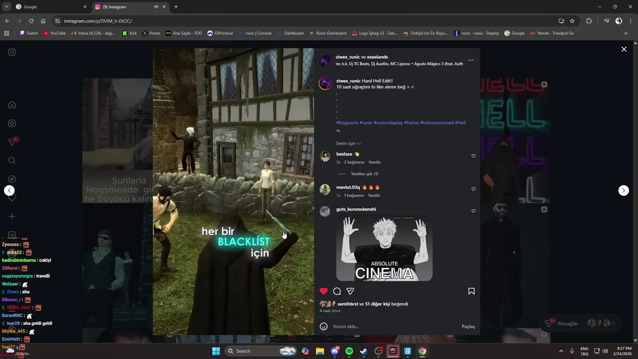Open the apps grid in bookmarks bar

[x=6, y=33]
